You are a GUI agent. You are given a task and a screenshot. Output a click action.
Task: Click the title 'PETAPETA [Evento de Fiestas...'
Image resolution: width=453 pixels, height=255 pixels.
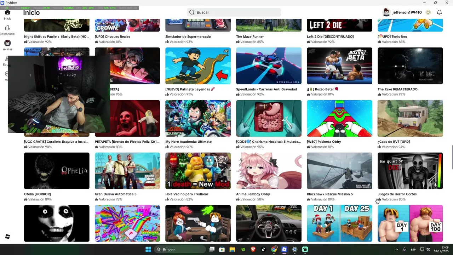[x=127, y=142]
